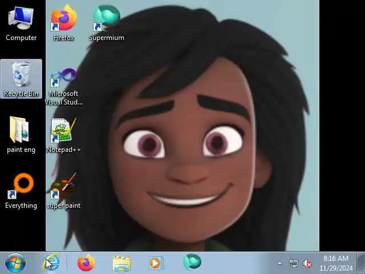This screenshot has height=274, width=365.
Task: Open the Windows Start menu orb
Action: click(15, 263)
